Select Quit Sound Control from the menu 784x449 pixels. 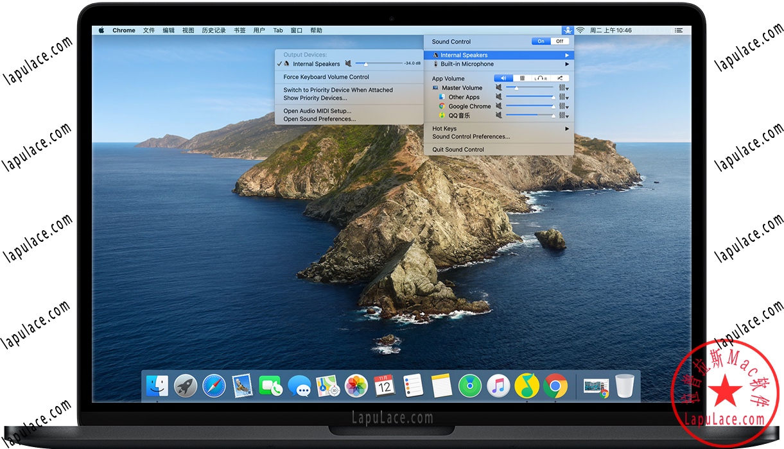click(x=457, y=149)
